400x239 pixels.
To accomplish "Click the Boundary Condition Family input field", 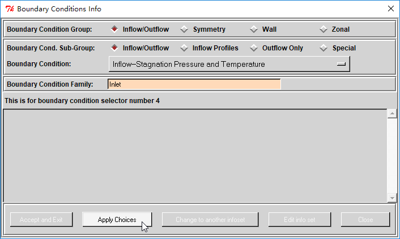I will click(x=194, y=84).
